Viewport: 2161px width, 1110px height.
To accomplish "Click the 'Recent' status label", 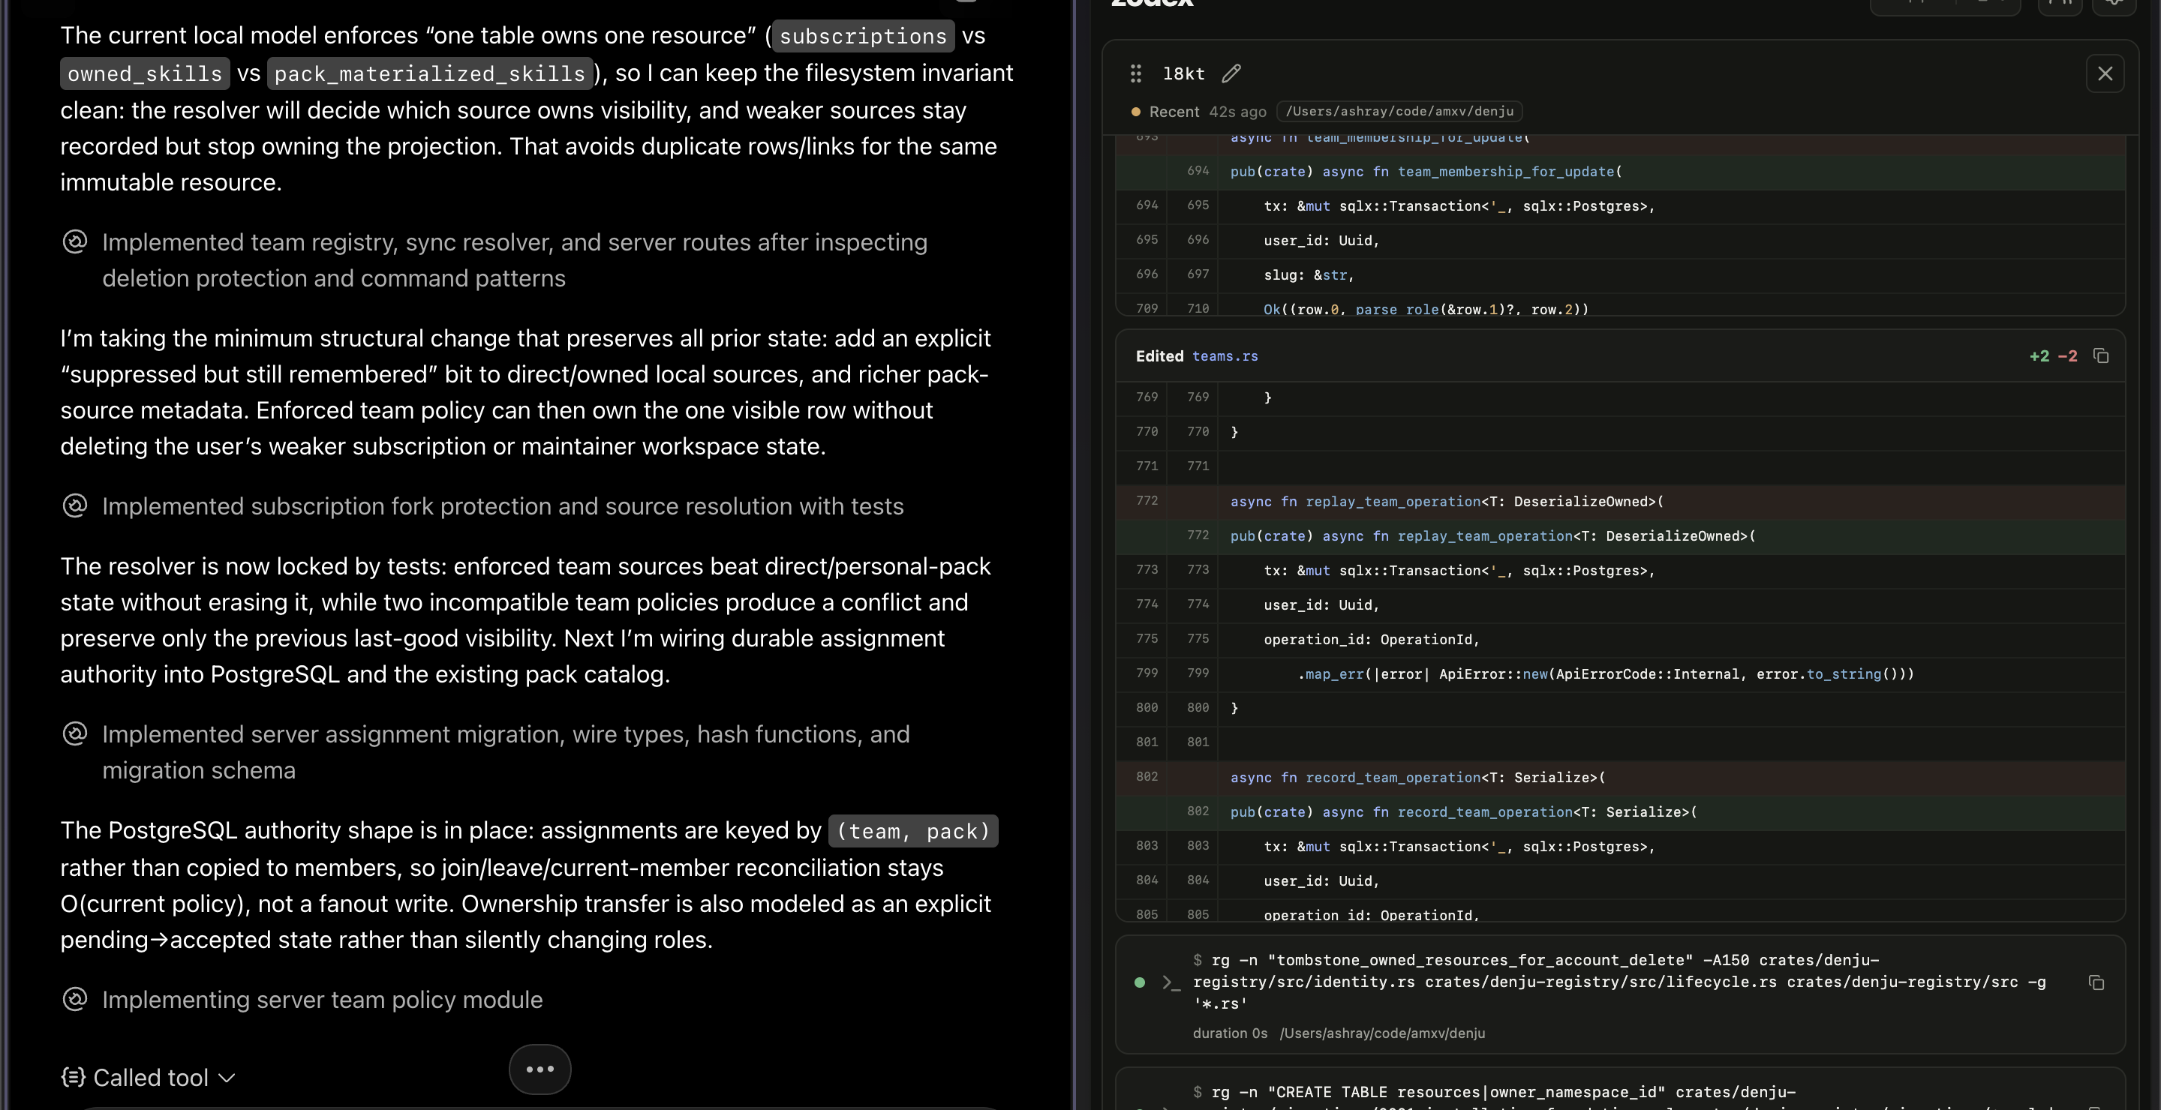I will 1174,112.
